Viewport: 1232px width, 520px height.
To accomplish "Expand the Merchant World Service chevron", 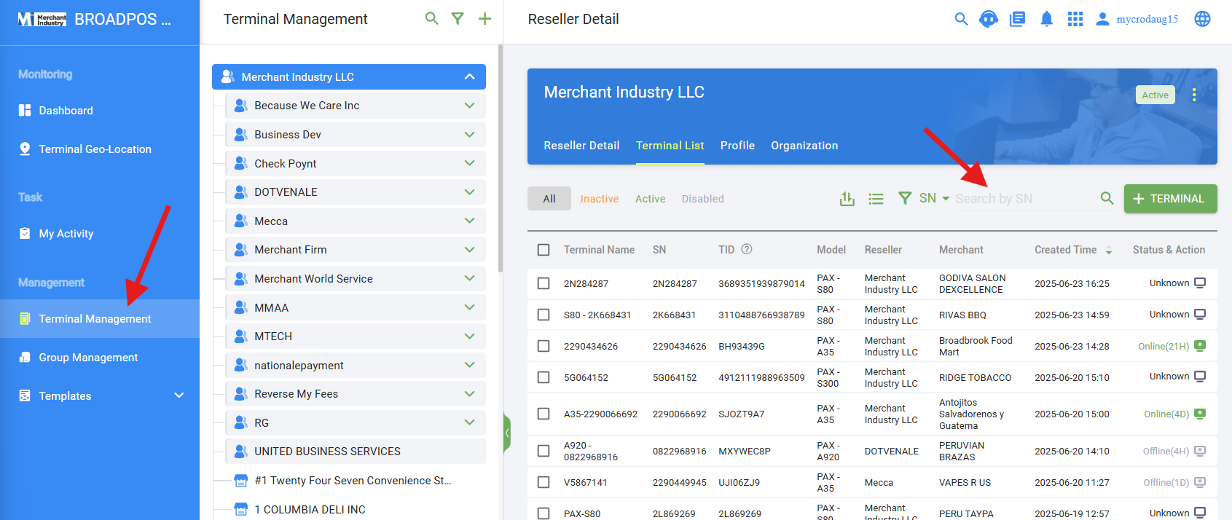I will [x=470, y=278].
